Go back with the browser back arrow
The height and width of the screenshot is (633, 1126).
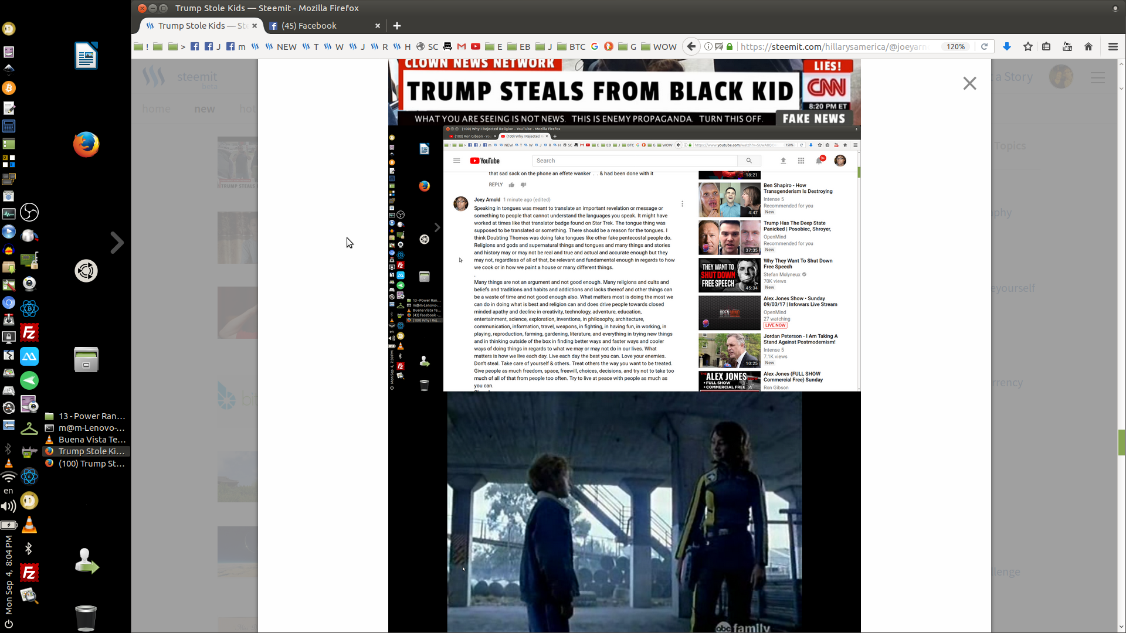tap(691, 46)
